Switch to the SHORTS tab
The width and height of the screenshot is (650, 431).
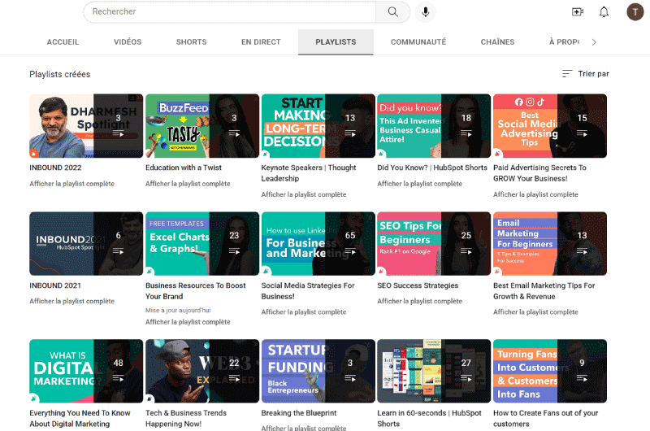tap(191, 42)
